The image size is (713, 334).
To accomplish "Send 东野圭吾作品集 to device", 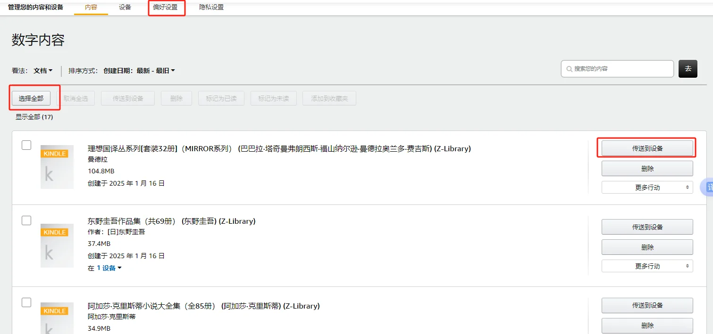I will coord(647,227).
